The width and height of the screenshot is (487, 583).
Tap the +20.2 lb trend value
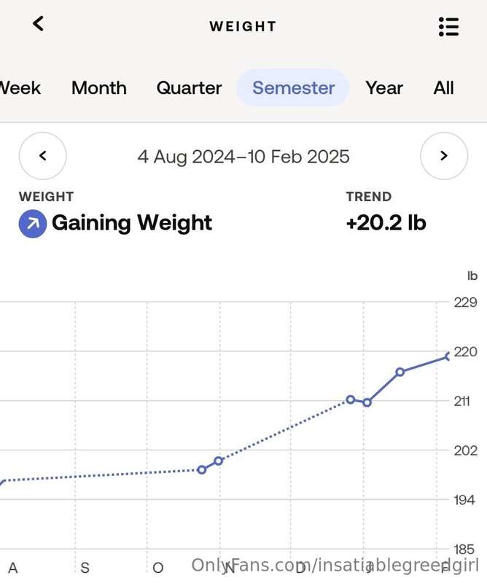(x=386, y=223)
